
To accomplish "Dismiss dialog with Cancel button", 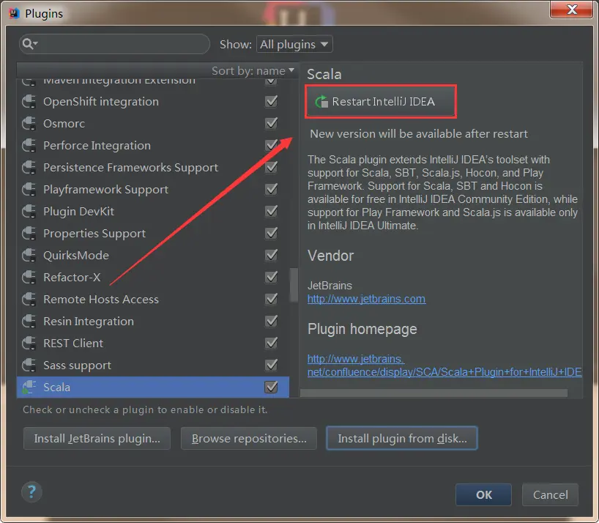I will [x=550, y=494].
